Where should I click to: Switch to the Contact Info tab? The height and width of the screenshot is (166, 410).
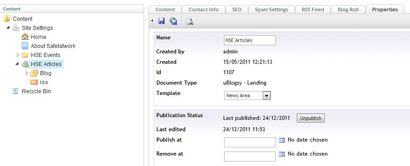[x=204, y=9]
